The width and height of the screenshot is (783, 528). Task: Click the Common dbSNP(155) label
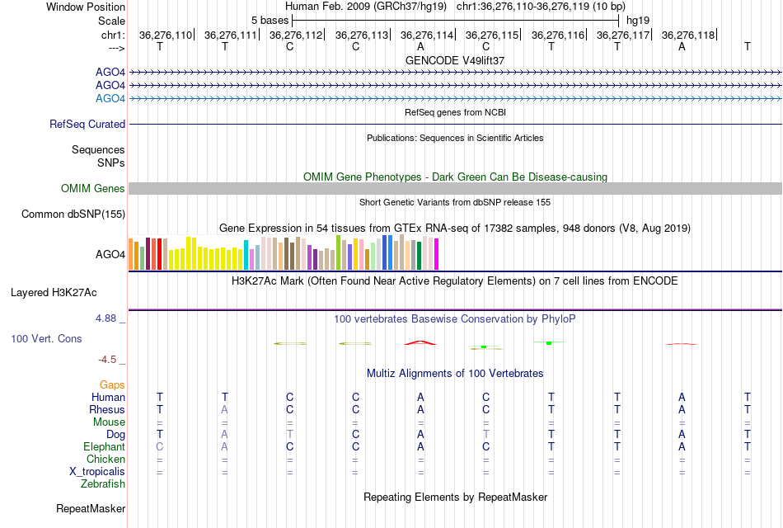coord(73,214)
